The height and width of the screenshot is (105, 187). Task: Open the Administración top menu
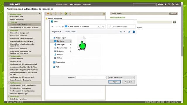(x=62, y=4)
